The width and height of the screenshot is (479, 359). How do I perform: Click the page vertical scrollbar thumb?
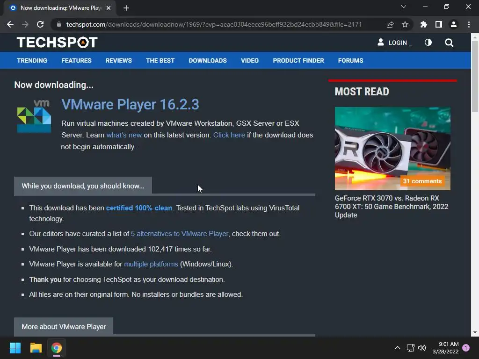coord(475,76)
